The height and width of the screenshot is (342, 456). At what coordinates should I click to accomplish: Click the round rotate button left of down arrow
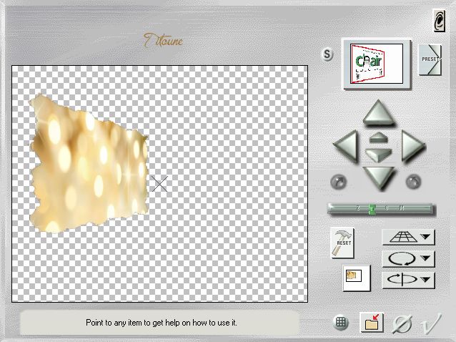coord(339,182)
